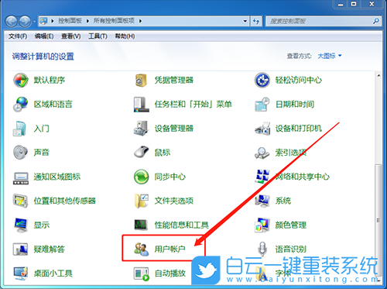Open the 性能信息和工具 icon
387x289 pixels.
tap(141, 225)
